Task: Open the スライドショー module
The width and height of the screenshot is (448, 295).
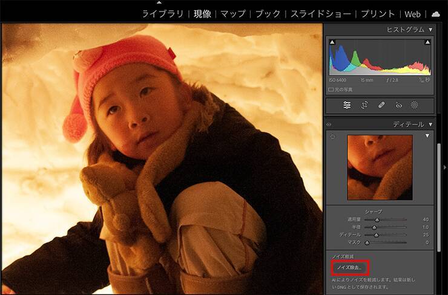Action: click(321, 13)
